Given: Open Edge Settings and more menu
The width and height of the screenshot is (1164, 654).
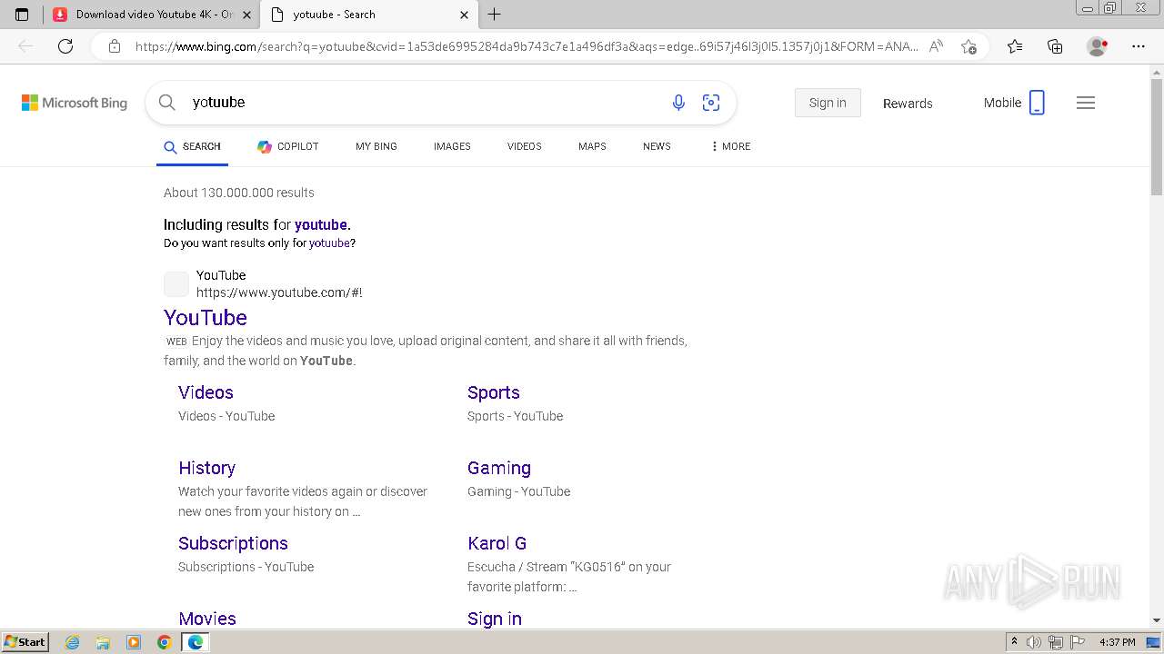Looking at the screenshot, I should pyautogui.click(x=1139, y=46).
